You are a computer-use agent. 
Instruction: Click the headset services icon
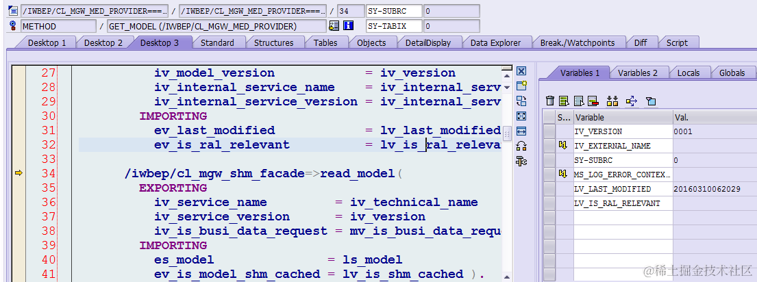click(x=521, y=146)
